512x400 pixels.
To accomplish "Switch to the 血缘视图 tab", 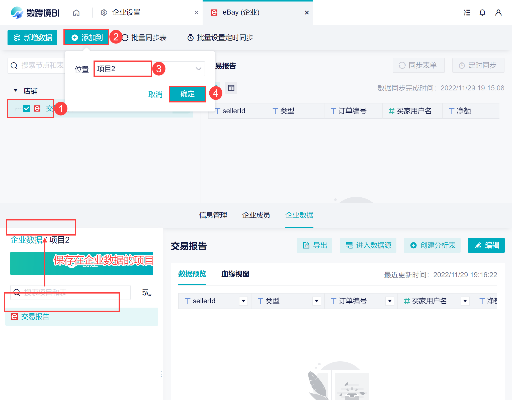I will coord(235,274).
